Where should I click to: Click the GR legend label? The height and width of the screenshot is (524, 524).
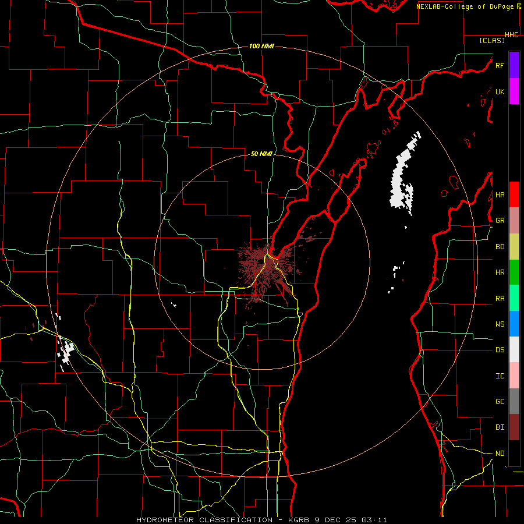(500, 221)
